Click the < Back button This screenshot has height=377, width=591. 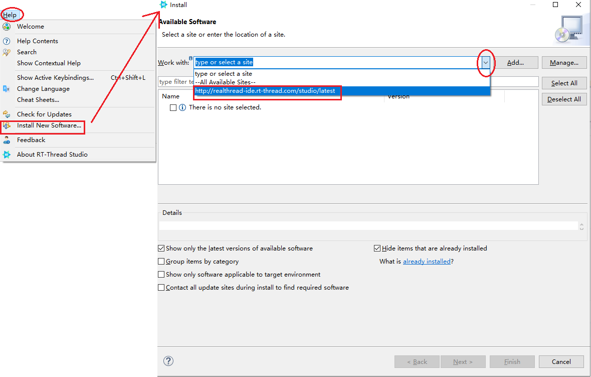click(417, 361)
